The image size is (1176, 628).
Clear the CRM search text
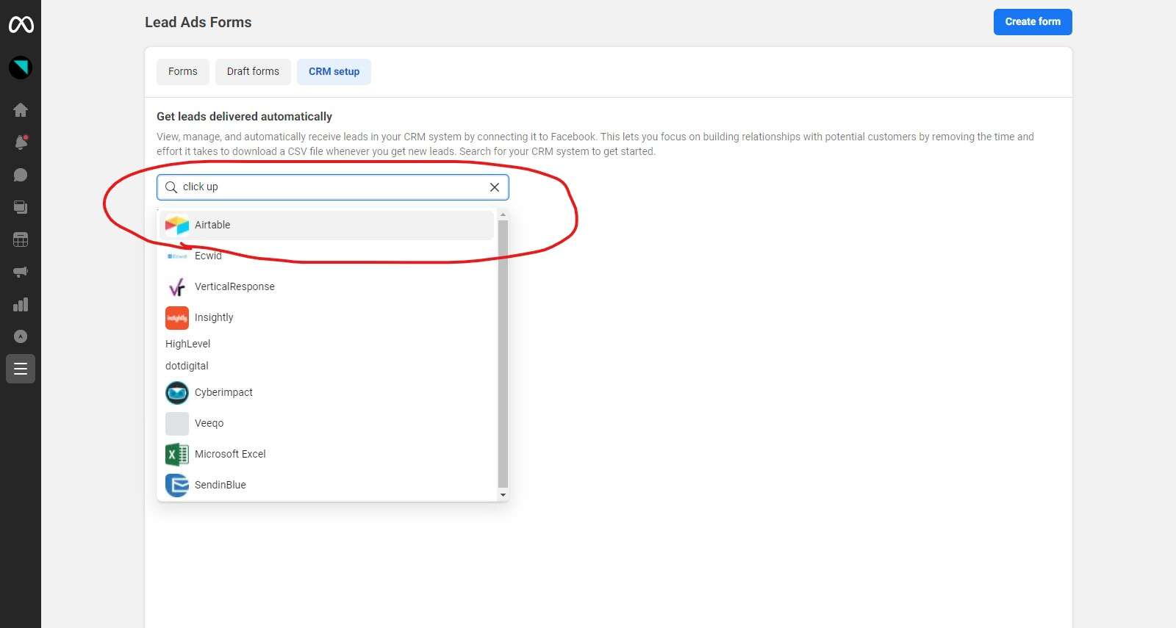pos(495,187)
